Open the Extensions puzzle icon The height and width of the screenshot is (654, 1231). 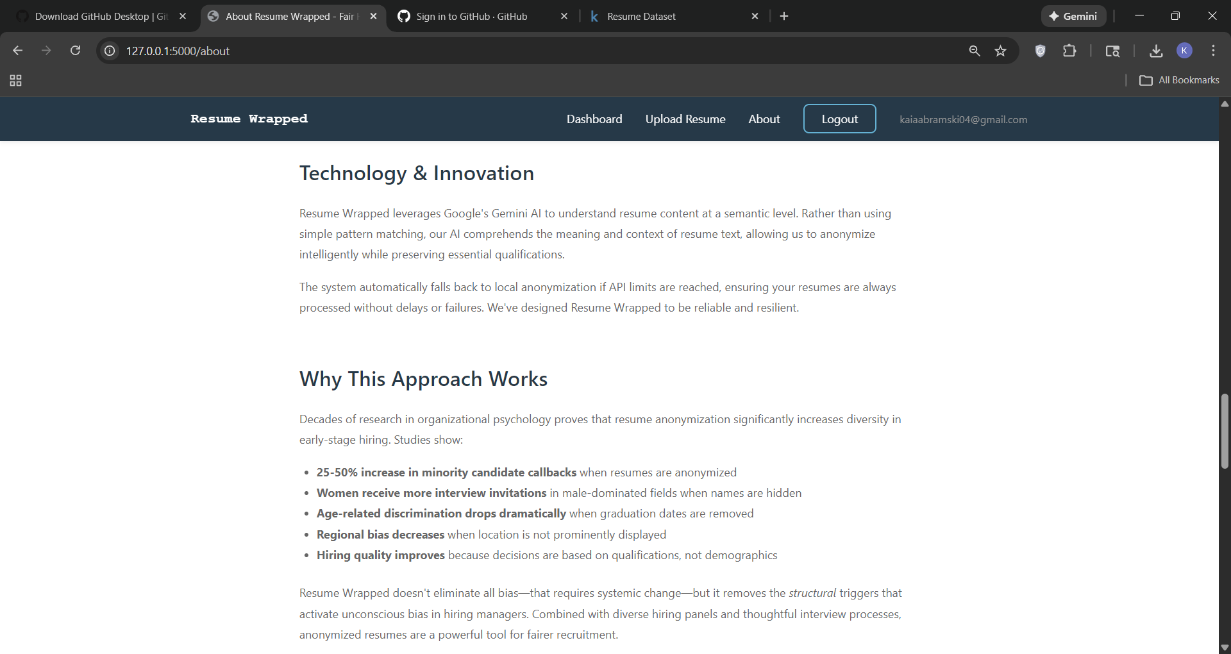pyautogui.click(x=1069, y=51)
